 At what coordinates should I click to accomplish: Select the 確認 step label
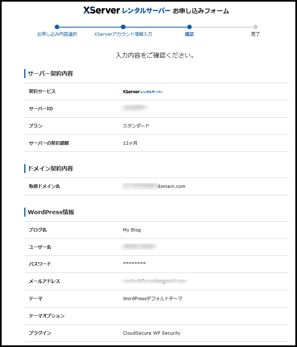point(189,34)
